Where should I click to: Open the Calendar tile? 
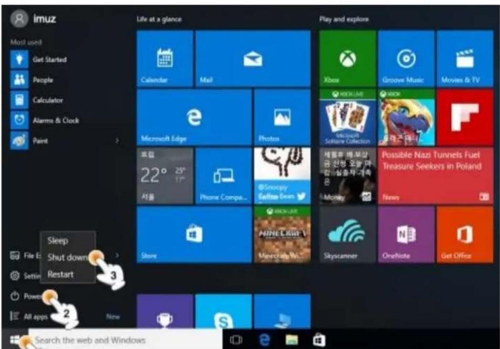165,58
